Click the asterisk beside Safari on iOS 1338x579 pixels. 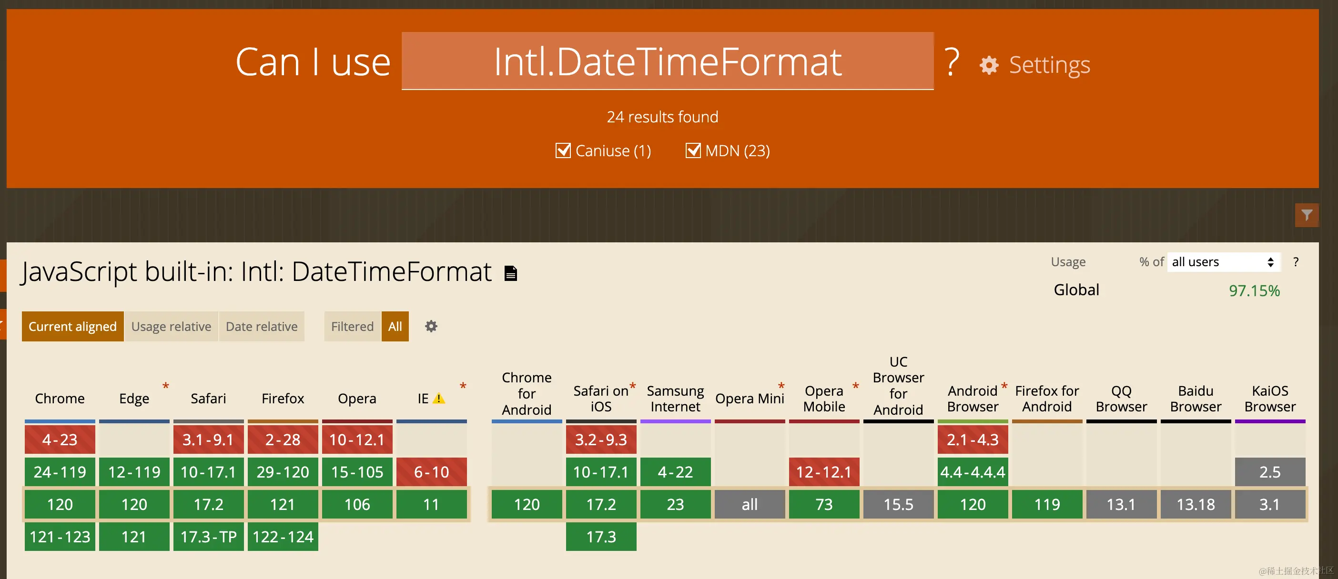pos(633,387)
